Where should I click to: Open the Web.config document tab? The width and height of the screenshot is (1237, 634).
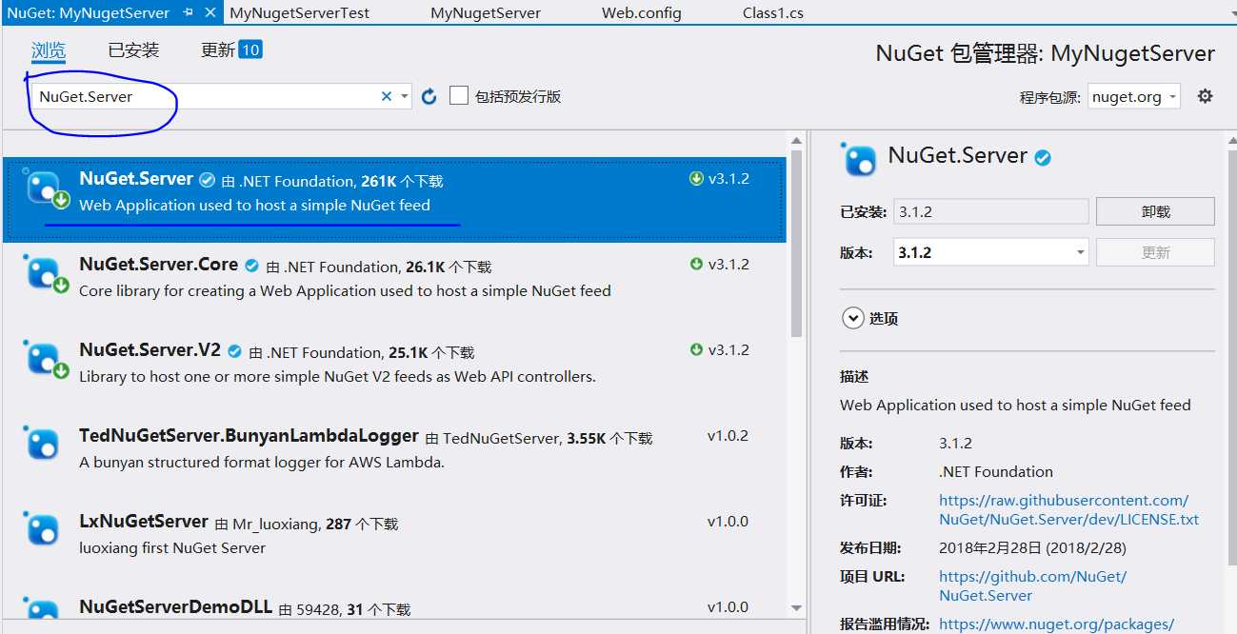642,13
